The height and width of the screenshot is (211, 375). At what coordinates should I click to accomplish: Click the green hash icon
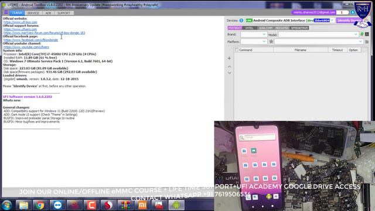[x=362, y=35]
